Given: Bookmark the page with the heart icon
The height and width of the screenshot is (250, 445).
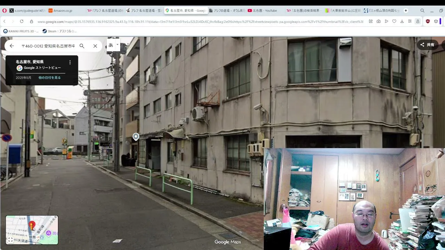Looking at the screenshot, I should pos(394,22).
